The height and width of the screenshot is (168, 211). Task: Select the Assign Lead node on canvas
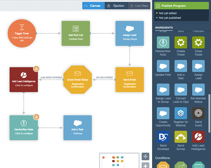[130, 33]
